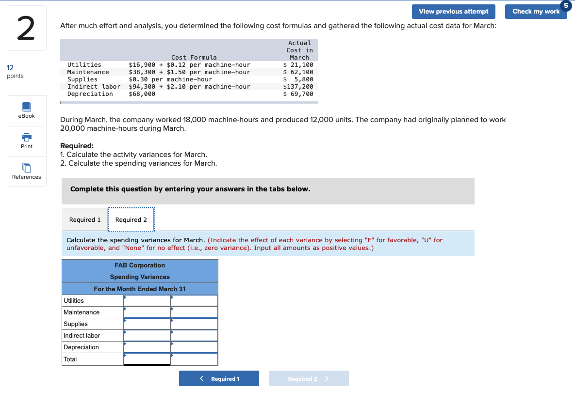
Task: Select the Required 2 tab
Action: tap(131, 219)
